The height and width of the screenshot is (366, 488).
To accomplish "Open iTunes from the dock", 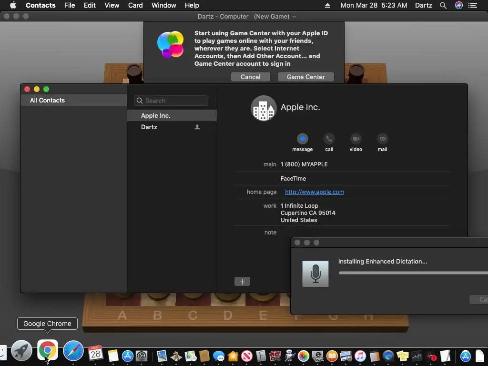I will point(360,356).
